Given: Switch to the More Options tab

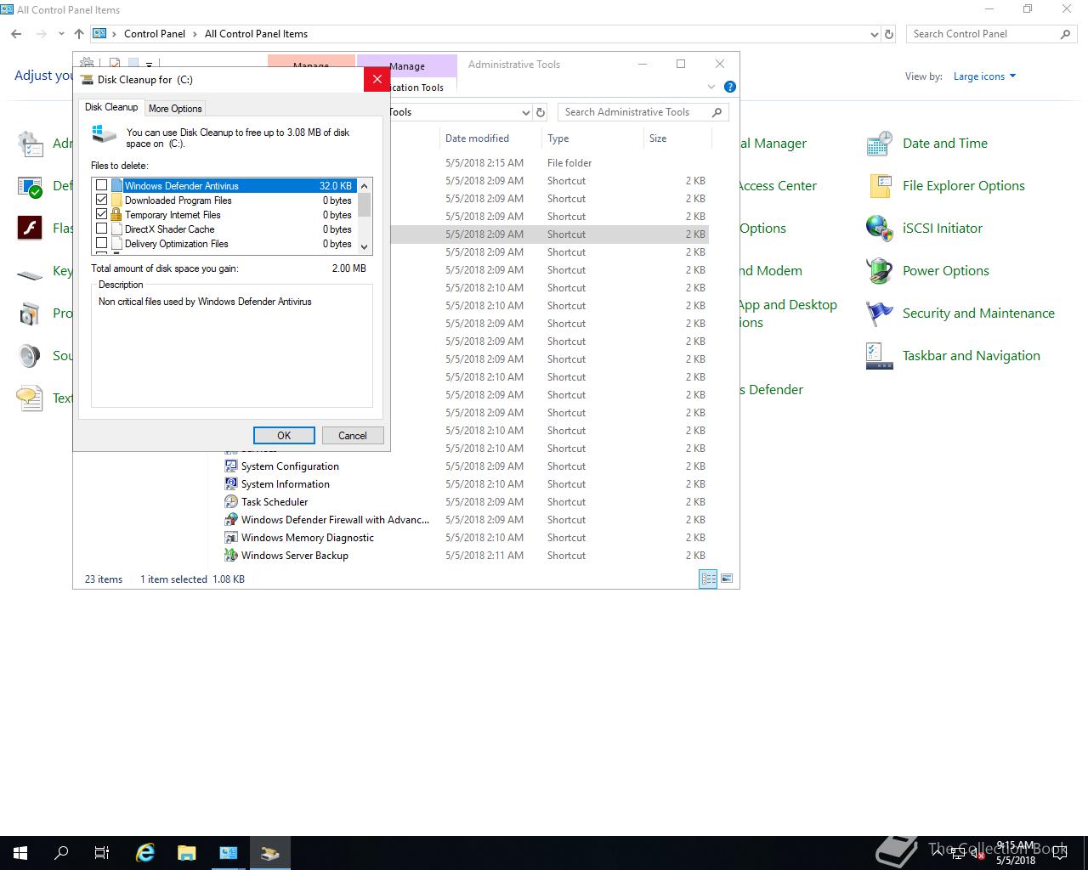Looking at the screenshot, I should coord(175,108).
